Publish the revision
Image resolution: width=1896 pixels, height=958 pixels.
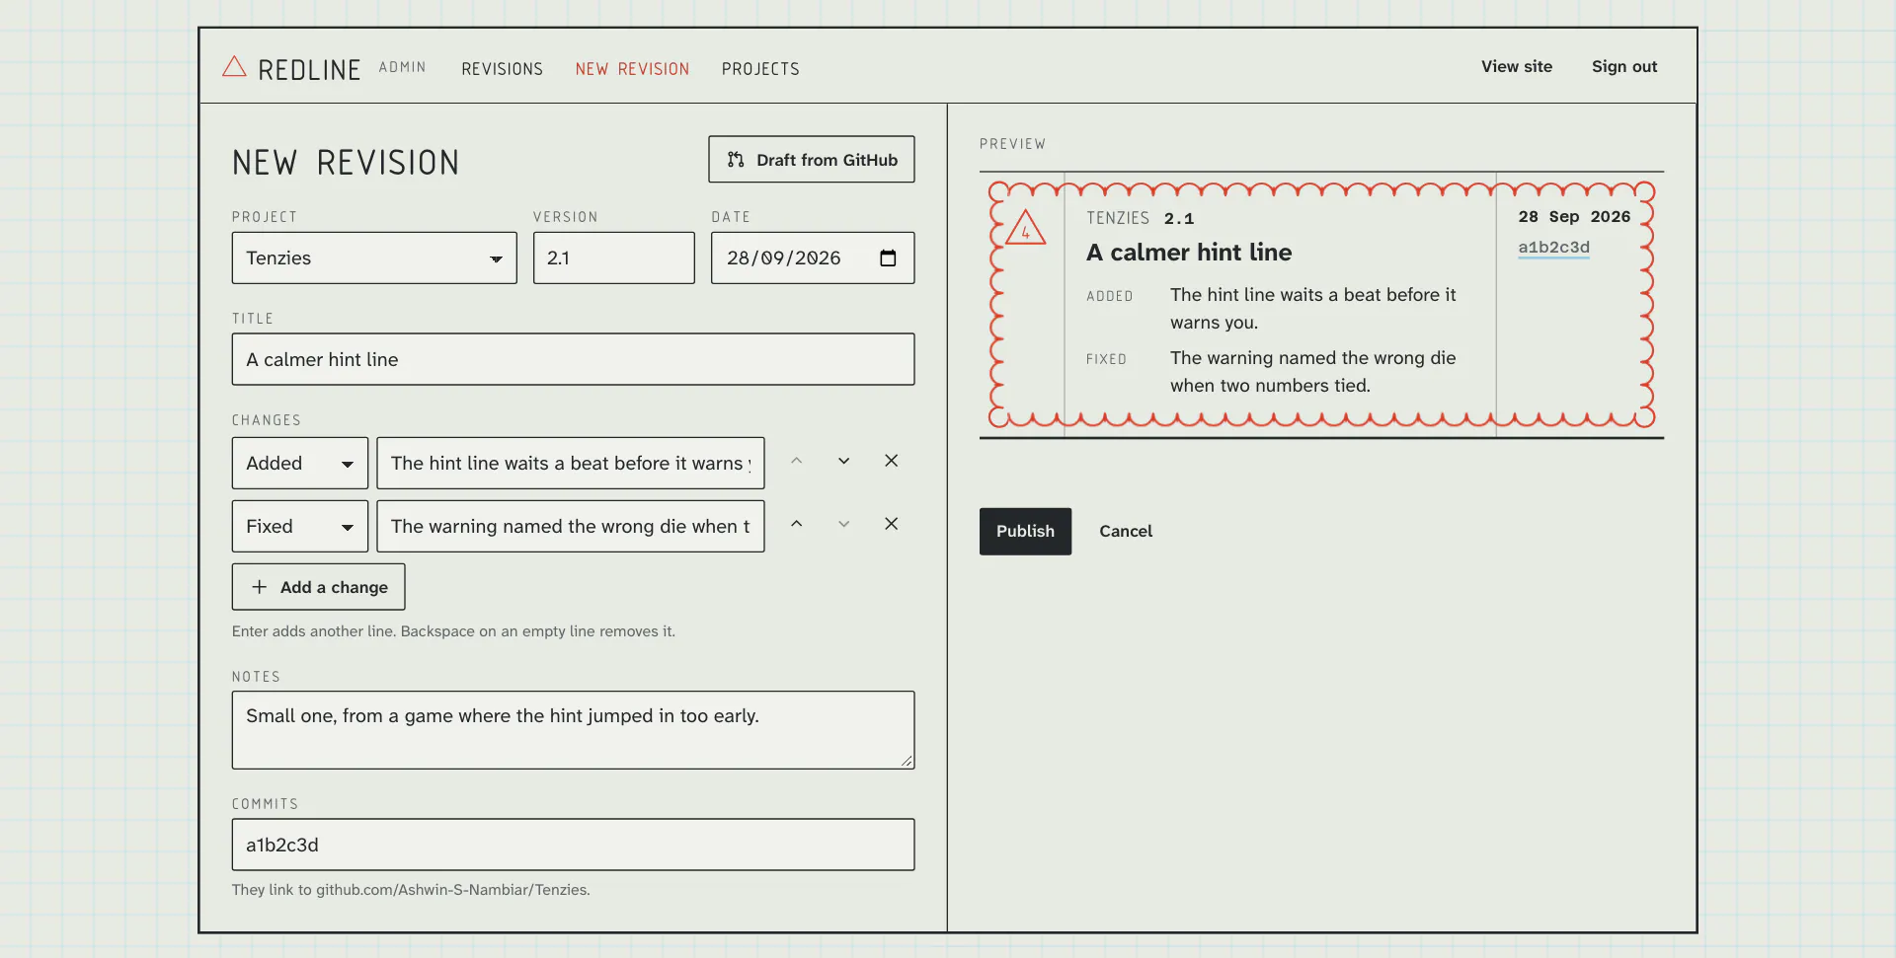[x=1025, y=531]
